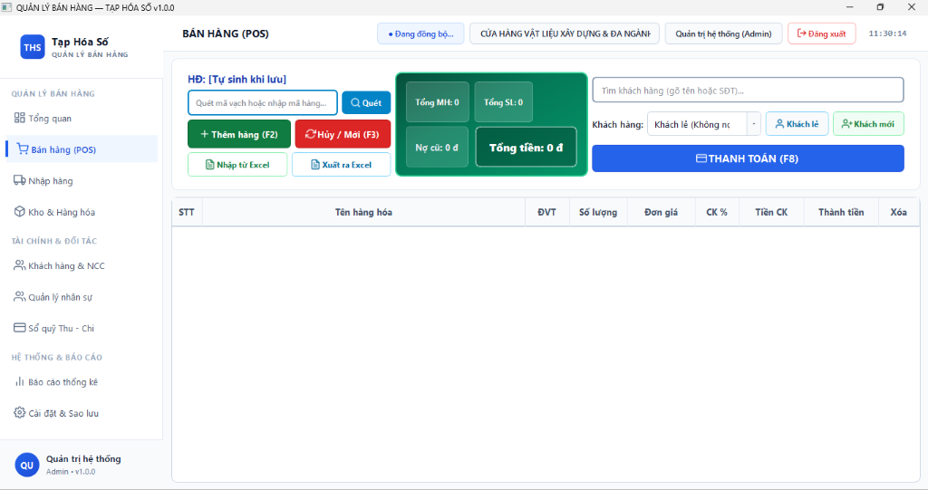928x490 pixels.
Task: Restore the window with the maximize button
Action: (x=880, y=7)
